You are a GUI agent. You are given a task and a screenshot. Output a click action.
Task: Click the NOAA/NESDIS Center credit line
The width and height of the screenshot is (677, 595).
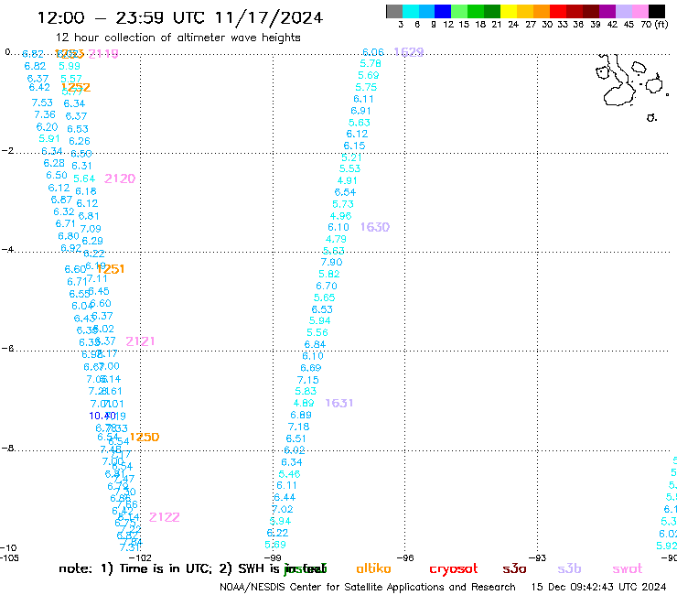[368, 588]
